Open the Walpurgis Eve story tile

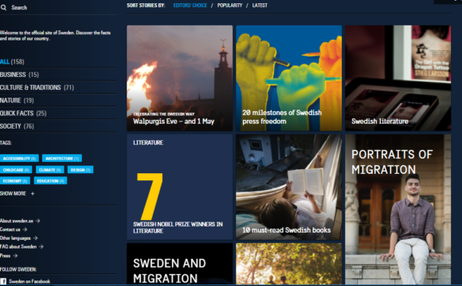(180, 78)
